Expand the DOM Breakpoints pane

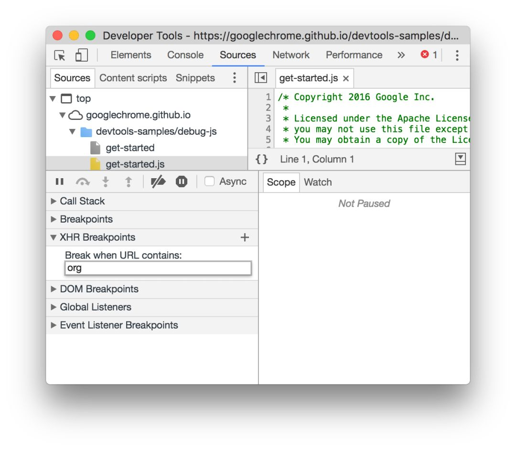click(x=54, y=289)
